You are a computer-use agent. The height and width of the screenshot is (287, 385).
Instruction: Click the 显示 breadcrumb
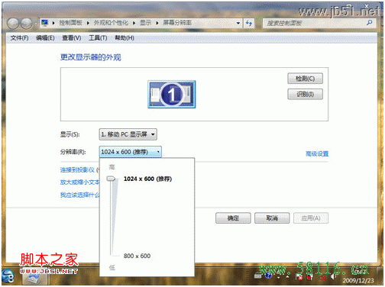coord(146,23)
